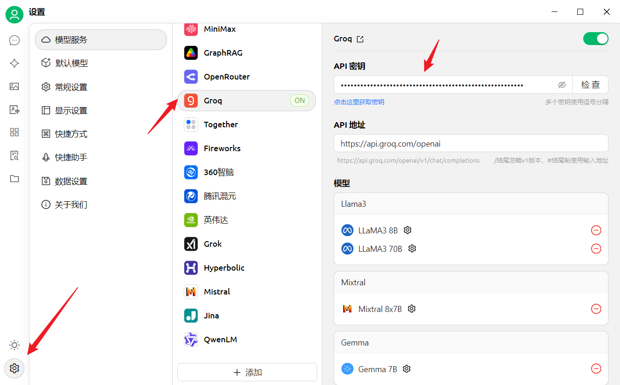Open 模型服务 settings section
620x385 pixels.
pyautogui.click(x=101, y=40)
